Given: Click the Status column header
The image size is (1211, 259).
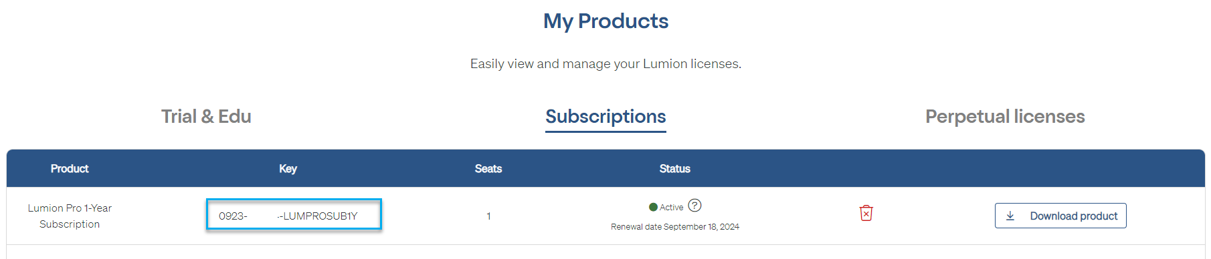Looking at the screenshot, I should click(674, 169).
